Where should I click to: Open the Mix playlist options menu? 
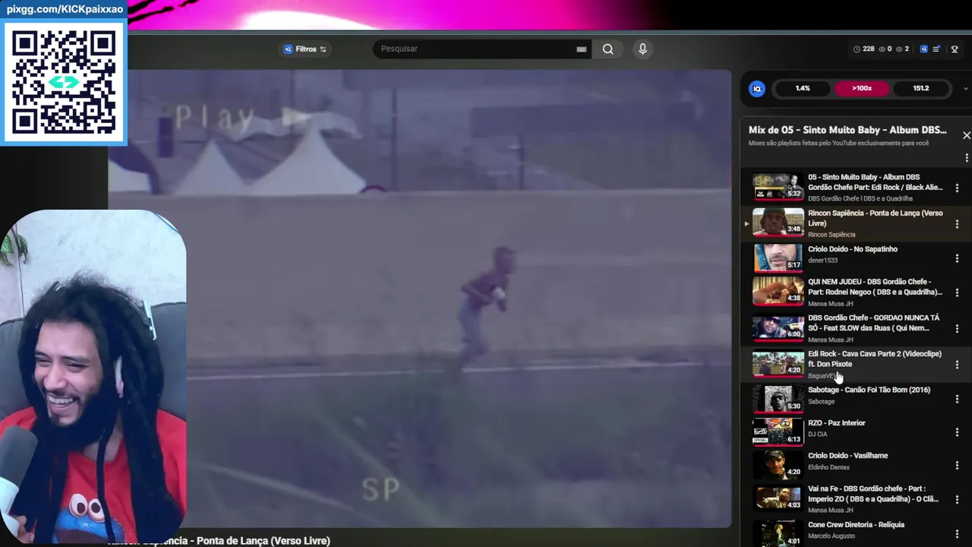966,158
